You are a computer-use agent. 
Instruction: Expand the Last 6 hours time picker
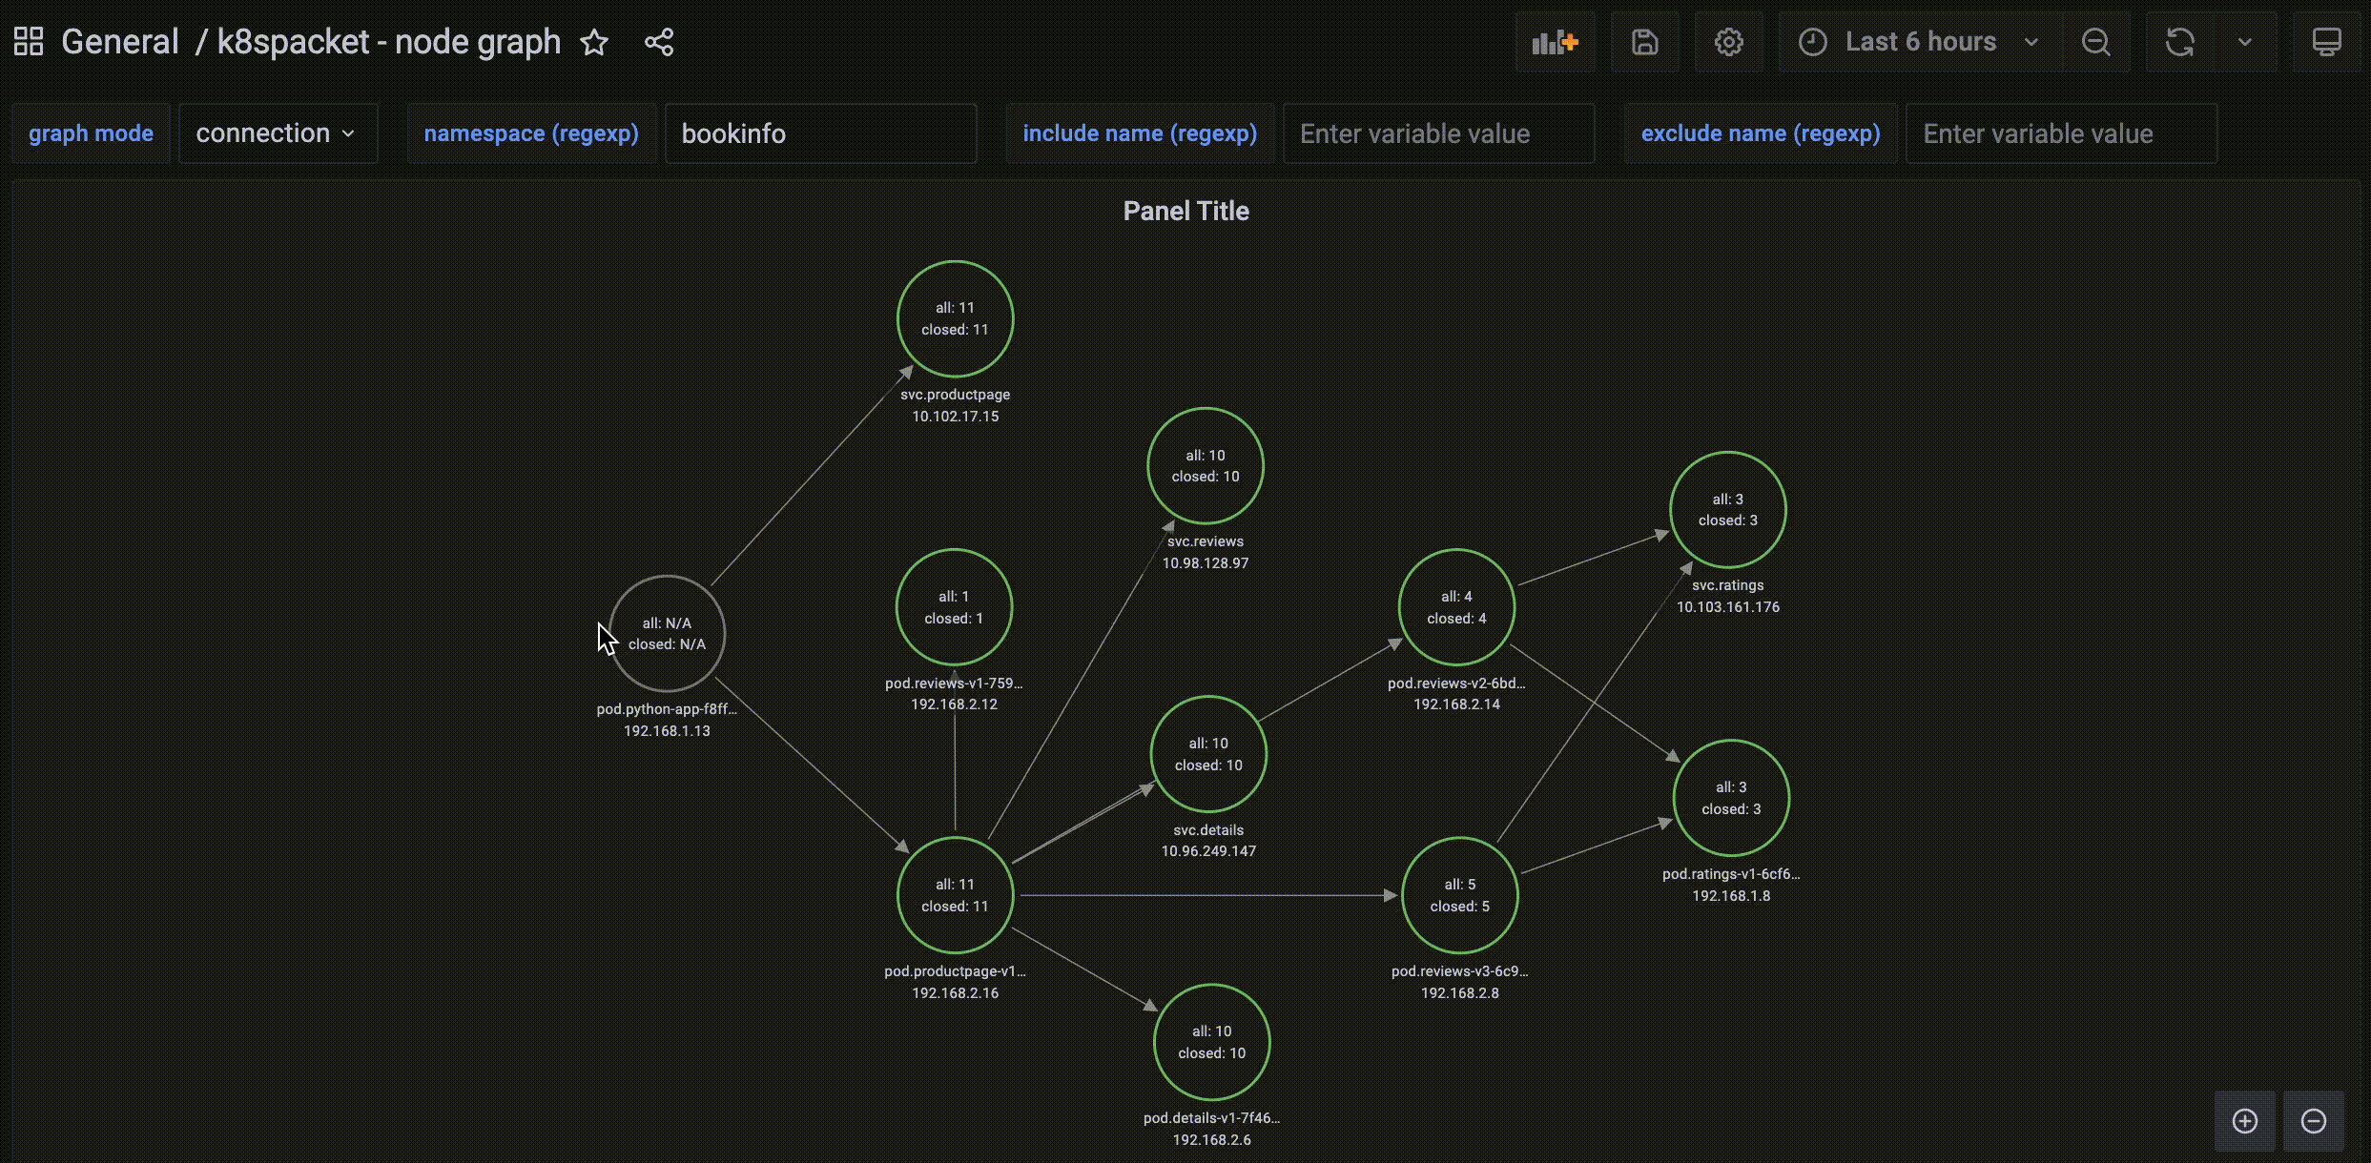[1919, 42]
